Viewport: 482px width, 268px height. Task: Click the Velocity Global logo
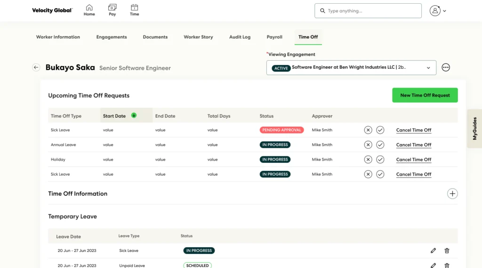(x=52, y=10)
